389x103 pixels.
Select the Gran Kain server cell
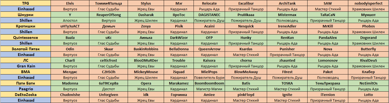pyautogui.click(x=25, y=66)
